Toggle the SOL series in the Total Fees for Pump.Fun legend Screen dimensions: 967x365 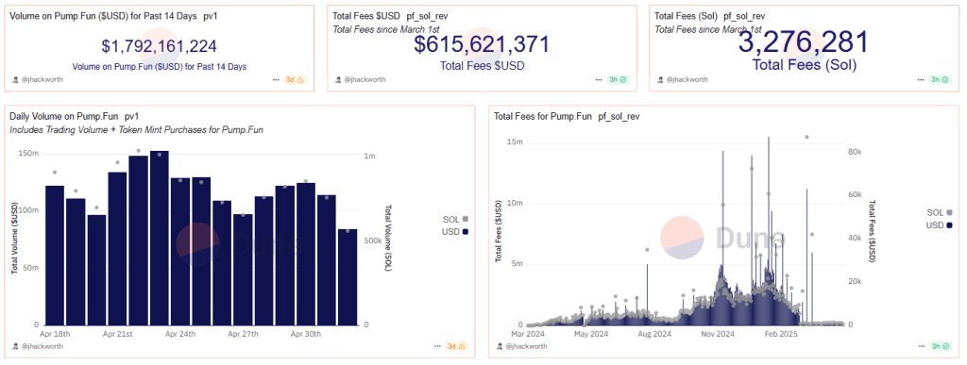click(940, 212)
